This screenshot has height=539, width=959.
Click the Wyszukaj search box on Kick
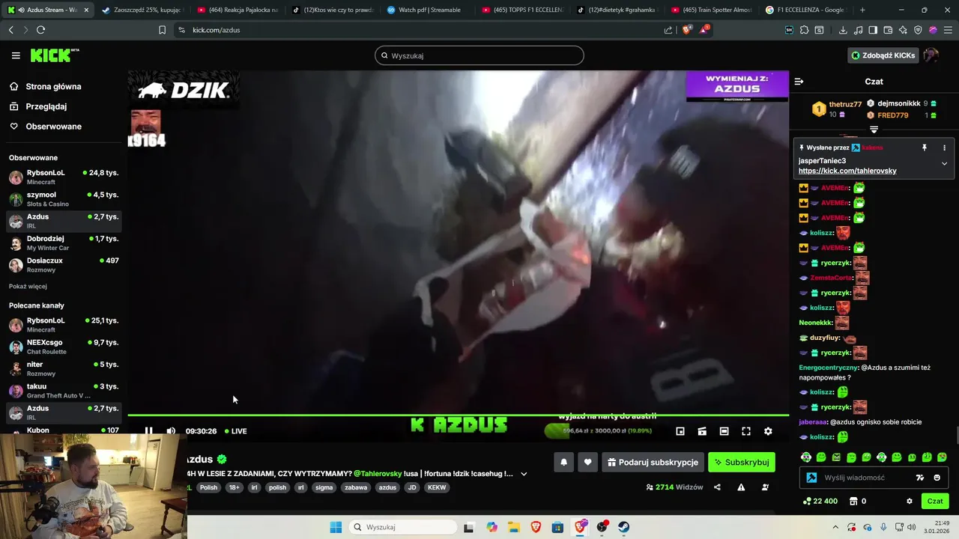tap(479, 55)
